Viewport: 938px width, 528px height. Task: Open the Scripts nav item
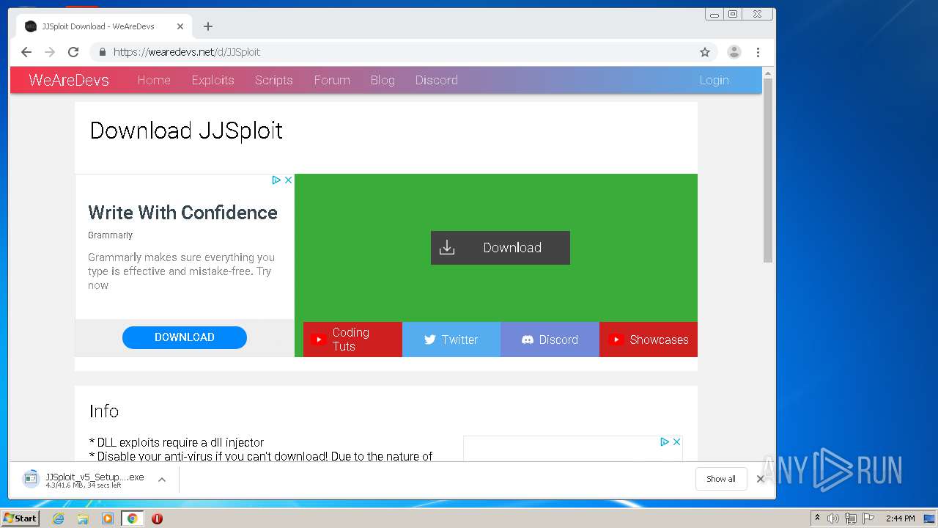pyautogui.click(x=273, y=80)
